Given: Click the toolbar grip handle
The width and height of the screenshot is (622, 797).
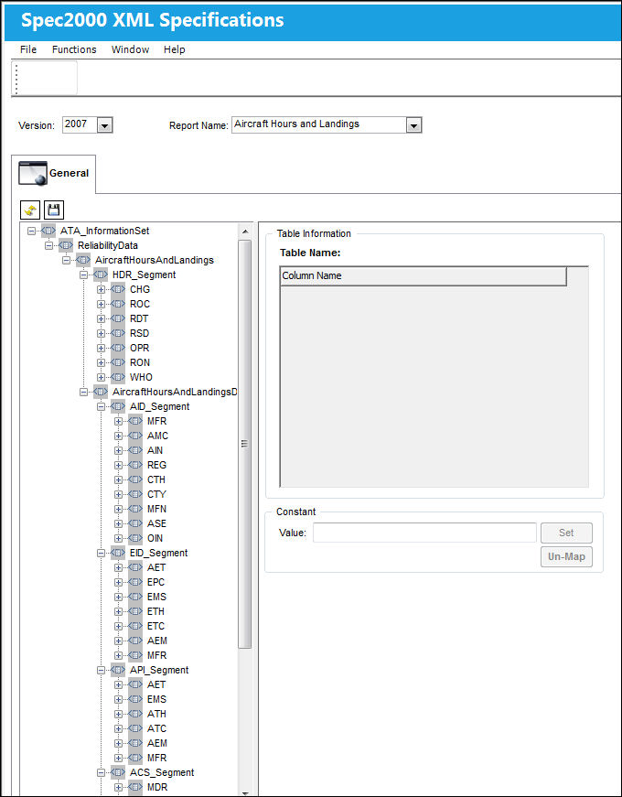Looking at the screenshot, I should 16,79.
